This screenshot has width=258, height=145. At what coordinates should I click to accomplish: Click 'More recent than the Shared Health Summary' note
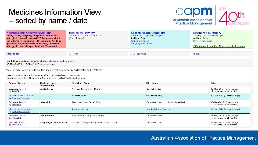(219, 46)
